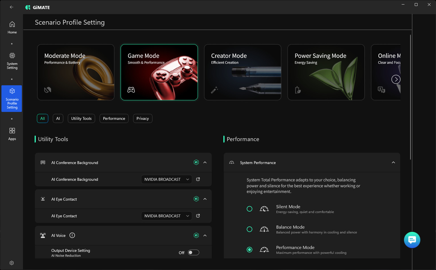Open the Apps section

point(12,134)
